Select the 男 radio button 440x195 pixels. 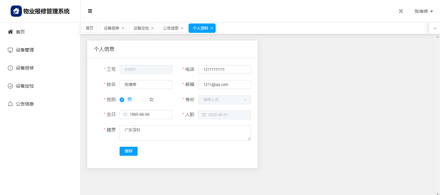(122, 100)
